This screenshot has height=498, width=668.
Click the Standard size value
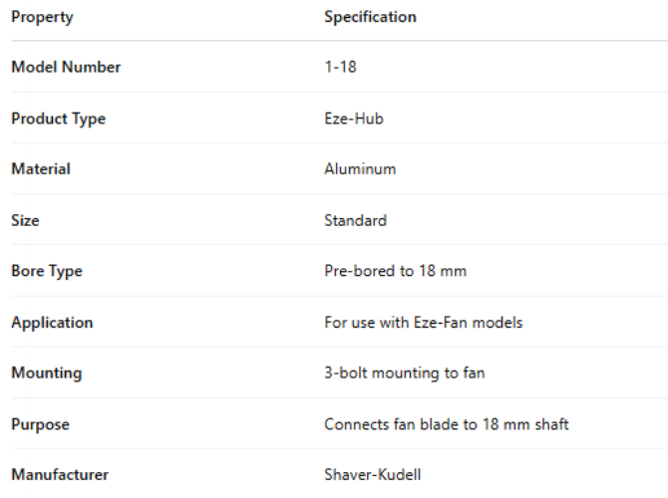click(x=355, y=220)
